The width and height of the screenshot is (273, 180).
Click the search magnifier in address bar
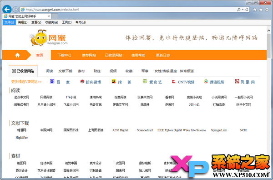click(239, 10)
